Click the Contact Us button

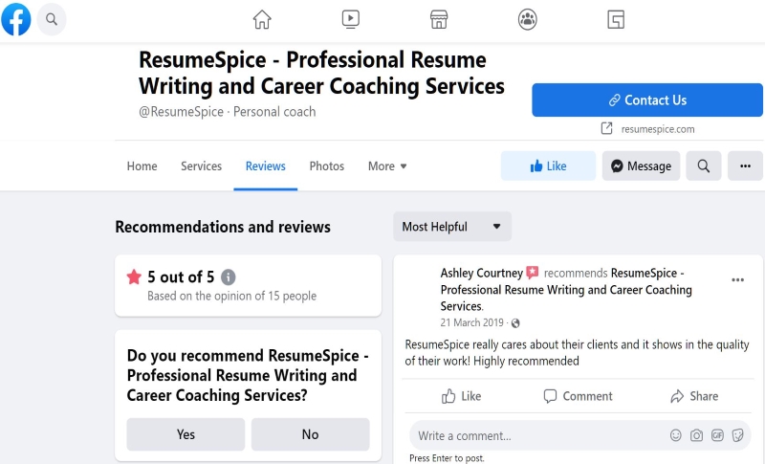click(x=647, y=100)
